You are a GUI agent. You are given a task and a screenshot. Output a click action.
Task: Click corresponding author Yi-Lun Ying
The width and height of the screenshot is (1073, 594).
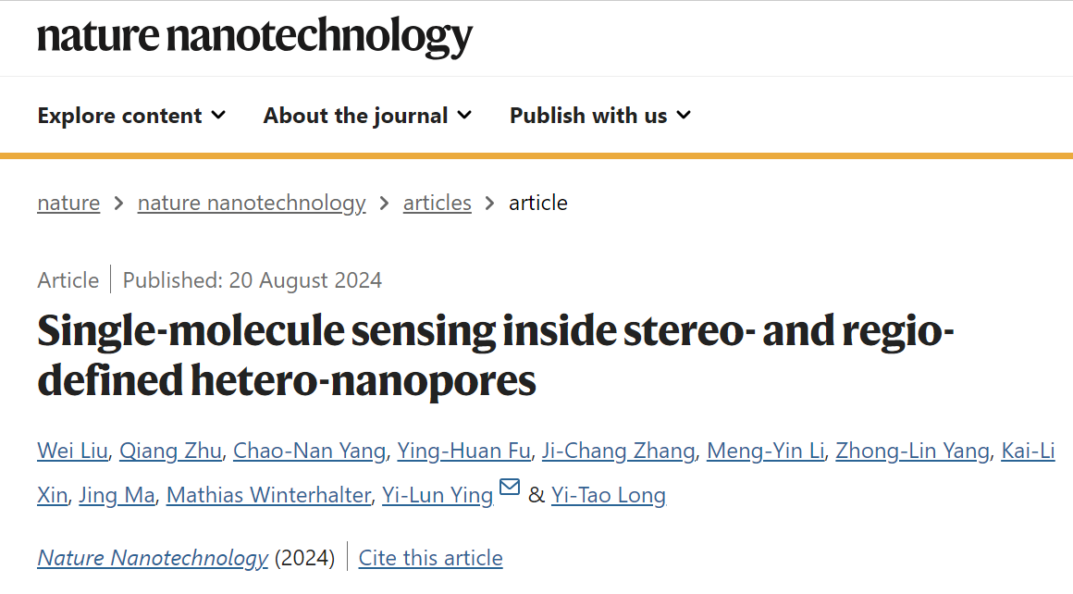coord(438,495)
